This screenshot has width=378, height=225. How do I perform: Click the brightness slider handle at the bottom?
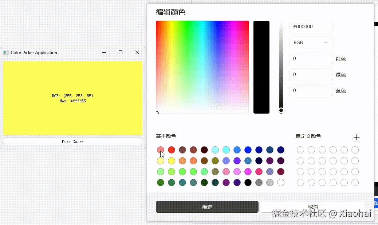pyautogui.click(x=281, y=110)
